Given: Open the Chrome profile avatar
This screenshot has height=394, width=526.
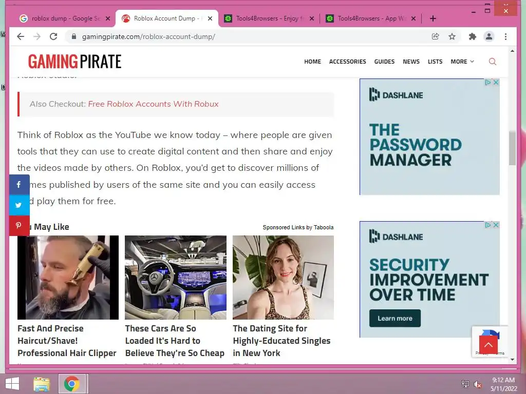Looking at the screenshot, I should point(489,36).
